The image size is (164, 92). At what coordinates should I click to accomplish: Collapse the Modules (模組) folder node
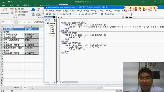(48, 33)
